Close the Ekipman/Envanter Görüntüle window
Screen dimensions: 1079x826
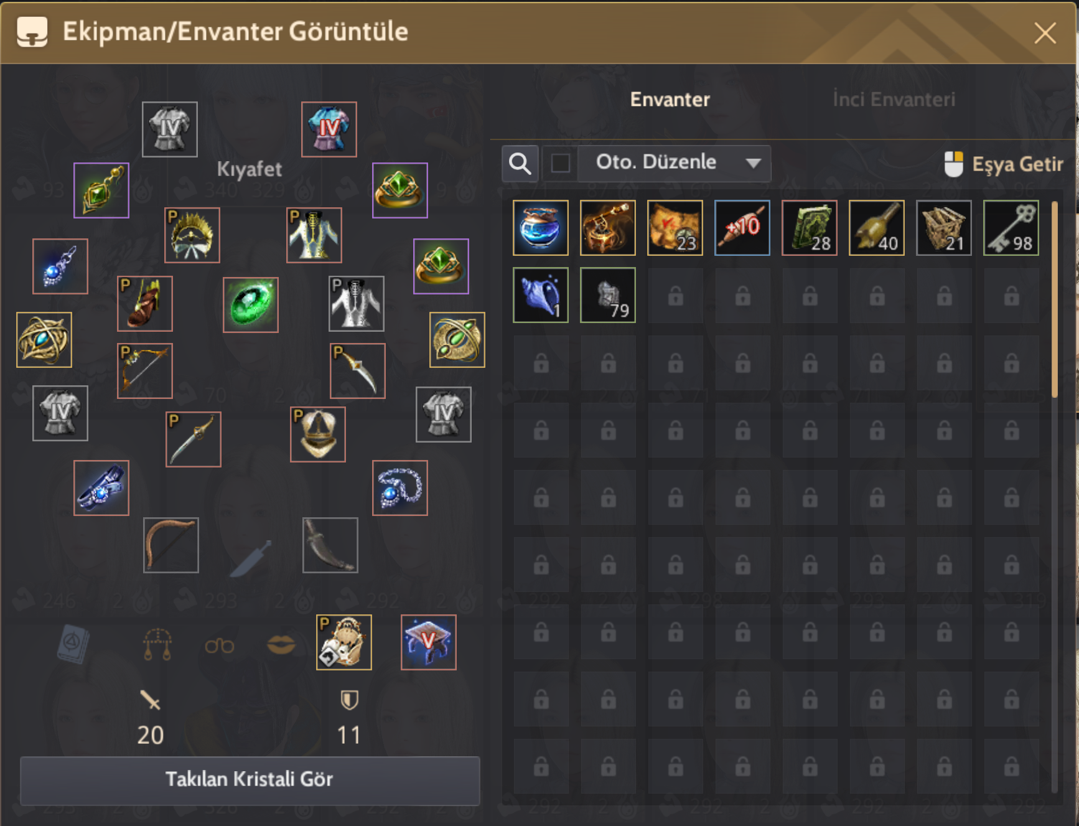[1045, 33]
